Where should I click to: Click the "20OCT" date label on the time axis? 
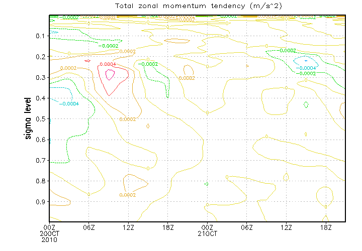tap(49, 234)
